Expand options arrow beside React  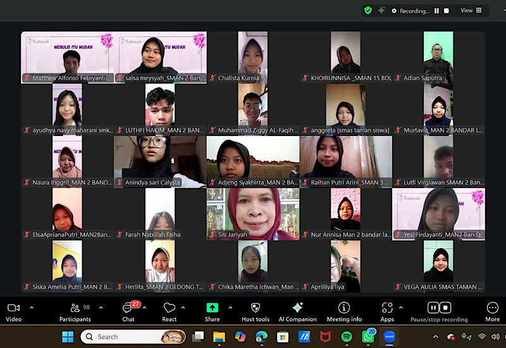click(x=183, y=308)
